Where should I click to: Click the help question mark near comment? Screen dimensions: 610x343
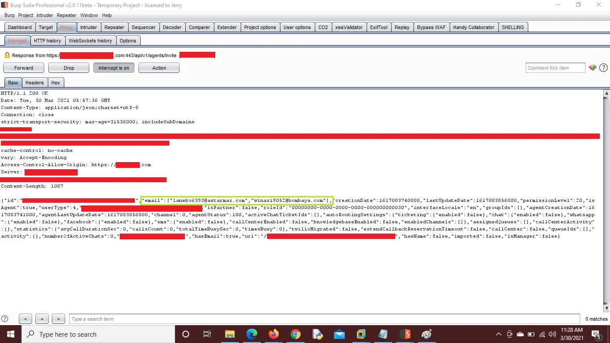(603, 68)
